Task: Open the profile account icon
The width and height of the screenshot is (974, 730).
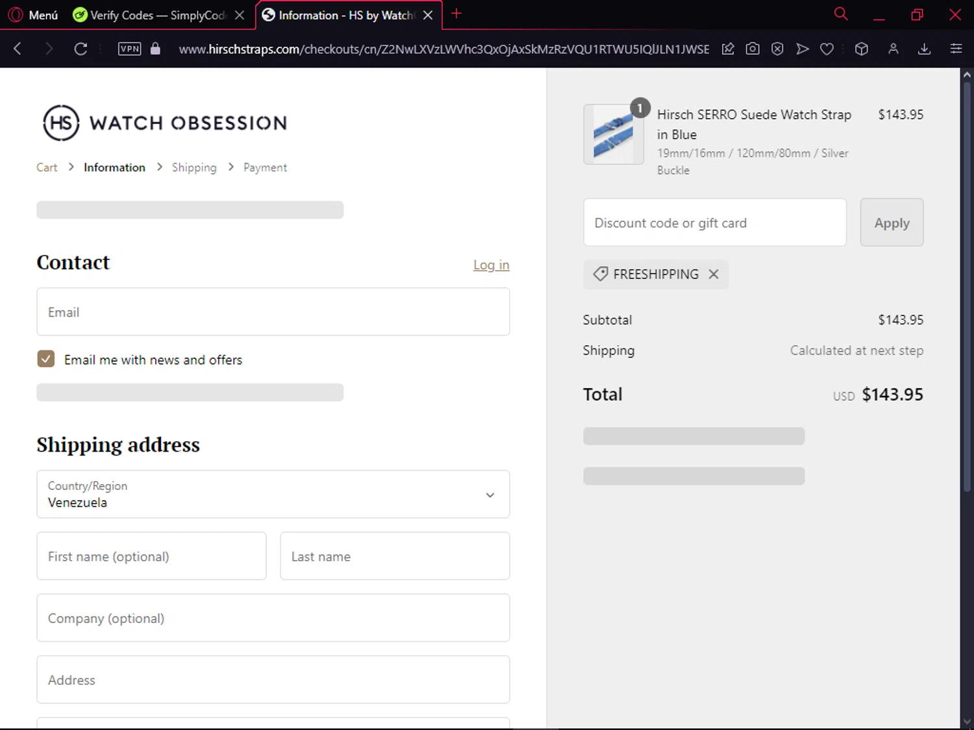Action: click(893, 49)
